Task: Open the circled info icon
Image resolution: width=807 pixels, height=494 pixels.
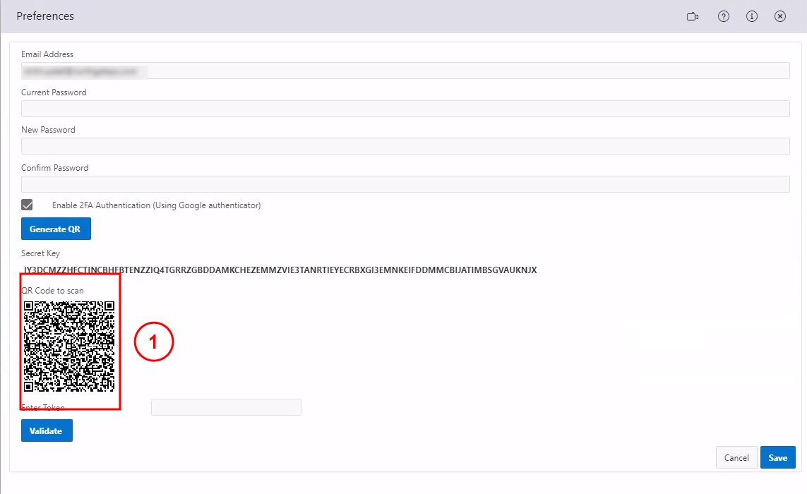Action: click(x=751, y=16)
